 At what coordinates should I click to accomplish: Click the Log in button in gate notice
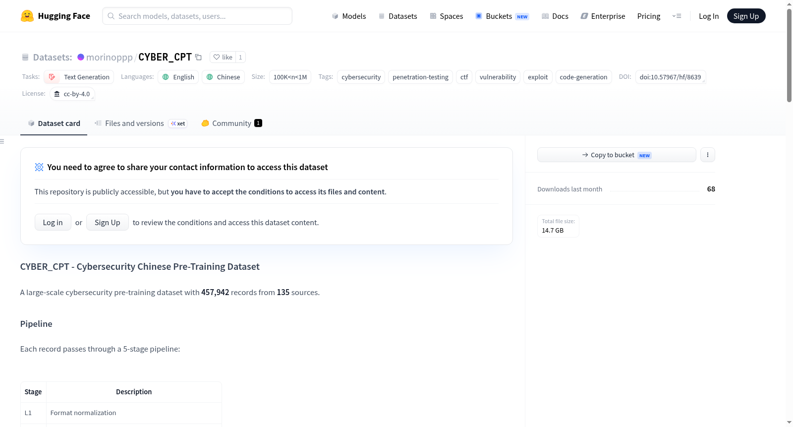click(53, 222)
